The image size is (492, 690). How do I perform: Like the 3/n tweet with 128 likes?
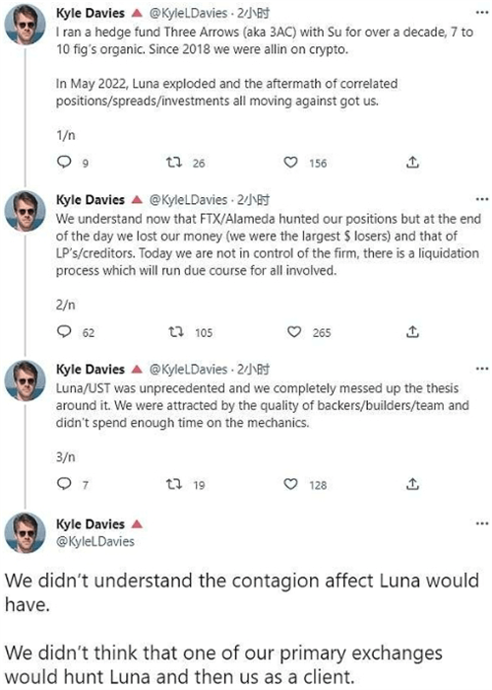[x=290, y=484]
